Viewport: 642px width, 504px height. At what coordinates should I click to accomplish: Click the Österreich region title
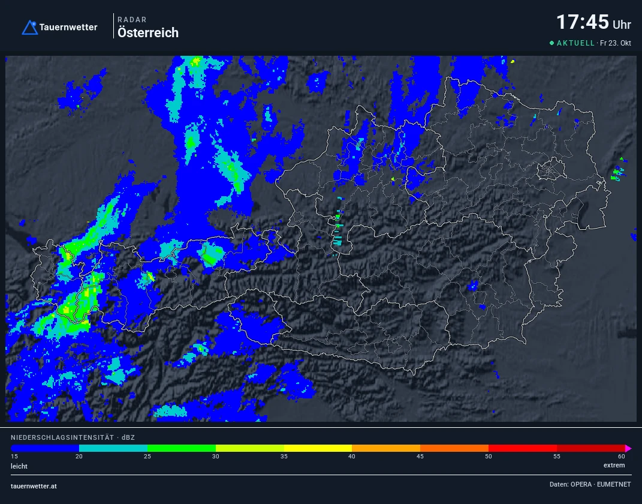pos(148,33)
